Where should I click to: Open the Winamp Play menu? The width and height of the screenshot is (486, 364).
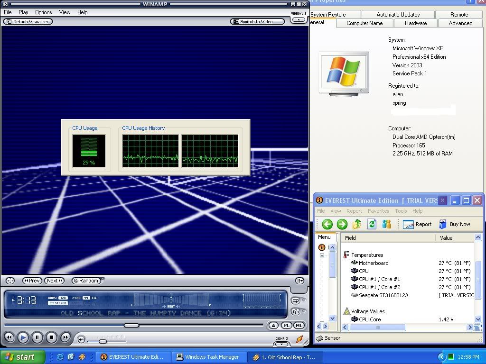pyautogui.click(x=23, y=12)
